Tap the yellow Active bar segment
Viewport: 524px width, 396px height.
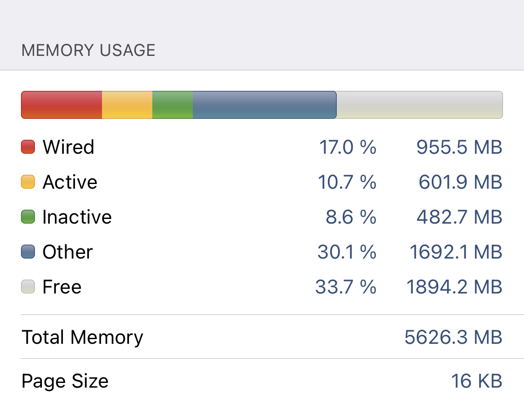pos(127,105)
